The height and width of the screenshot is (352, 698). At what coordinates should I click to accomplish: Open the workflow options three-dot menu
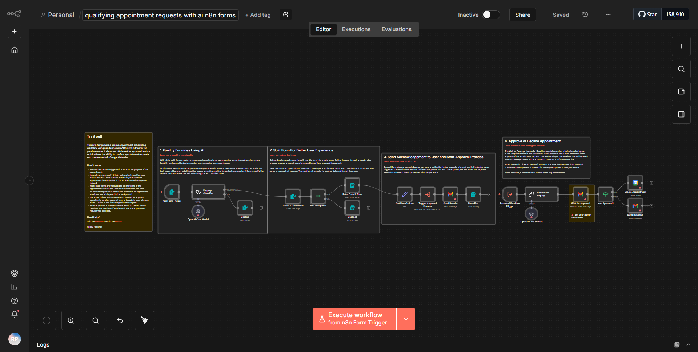(608, 15)
